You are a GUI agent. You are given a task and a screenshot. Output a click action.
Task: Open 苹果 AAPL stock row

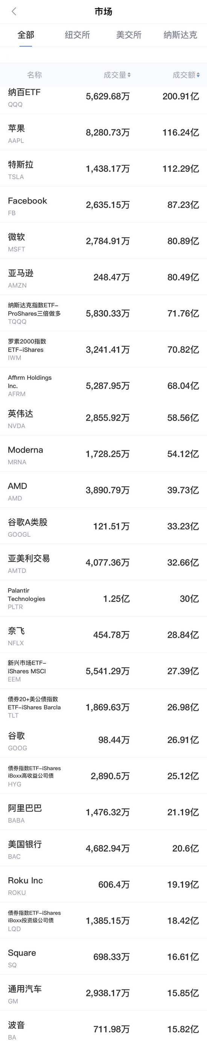pyautogui.click(x=103, y=132)
